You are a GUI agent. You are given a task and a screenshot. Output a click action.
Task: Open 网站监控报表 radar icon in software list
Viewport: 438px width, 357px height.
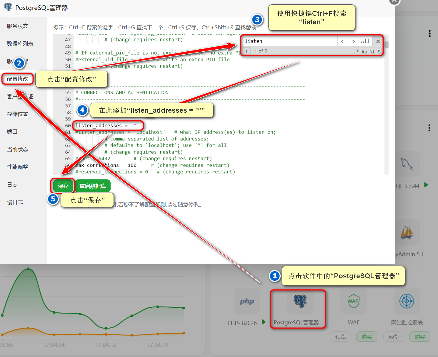click(x=407, y=301)
